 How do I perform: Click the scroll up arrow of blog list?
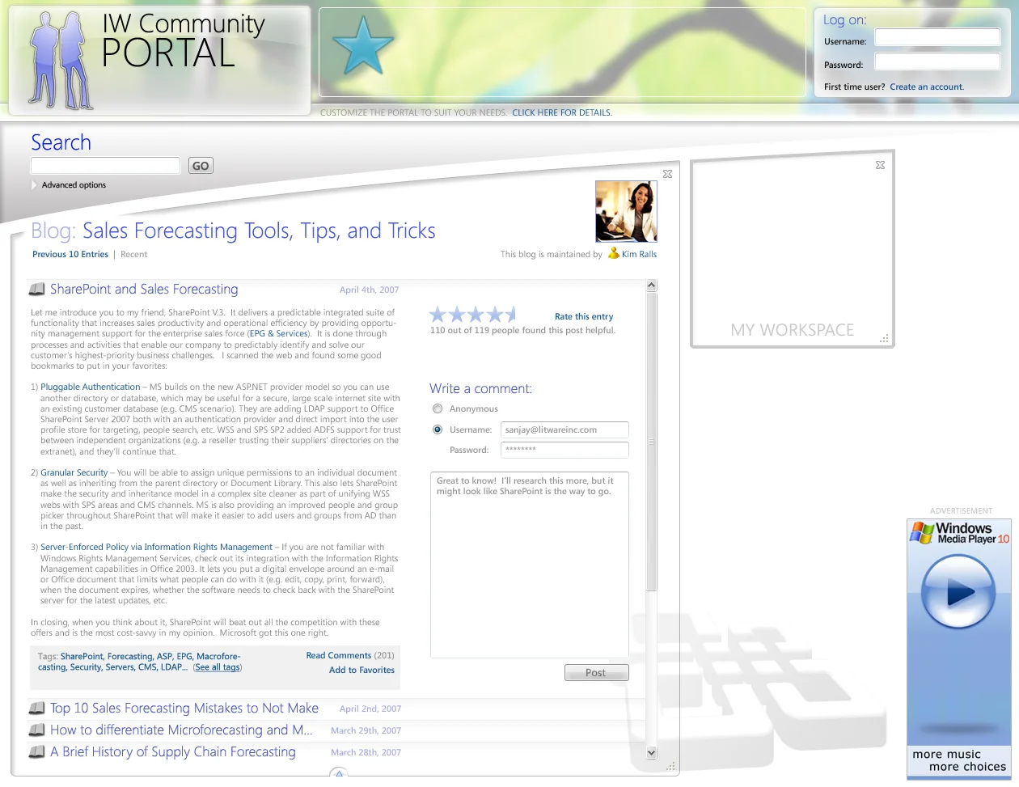[x=652, y=286]
